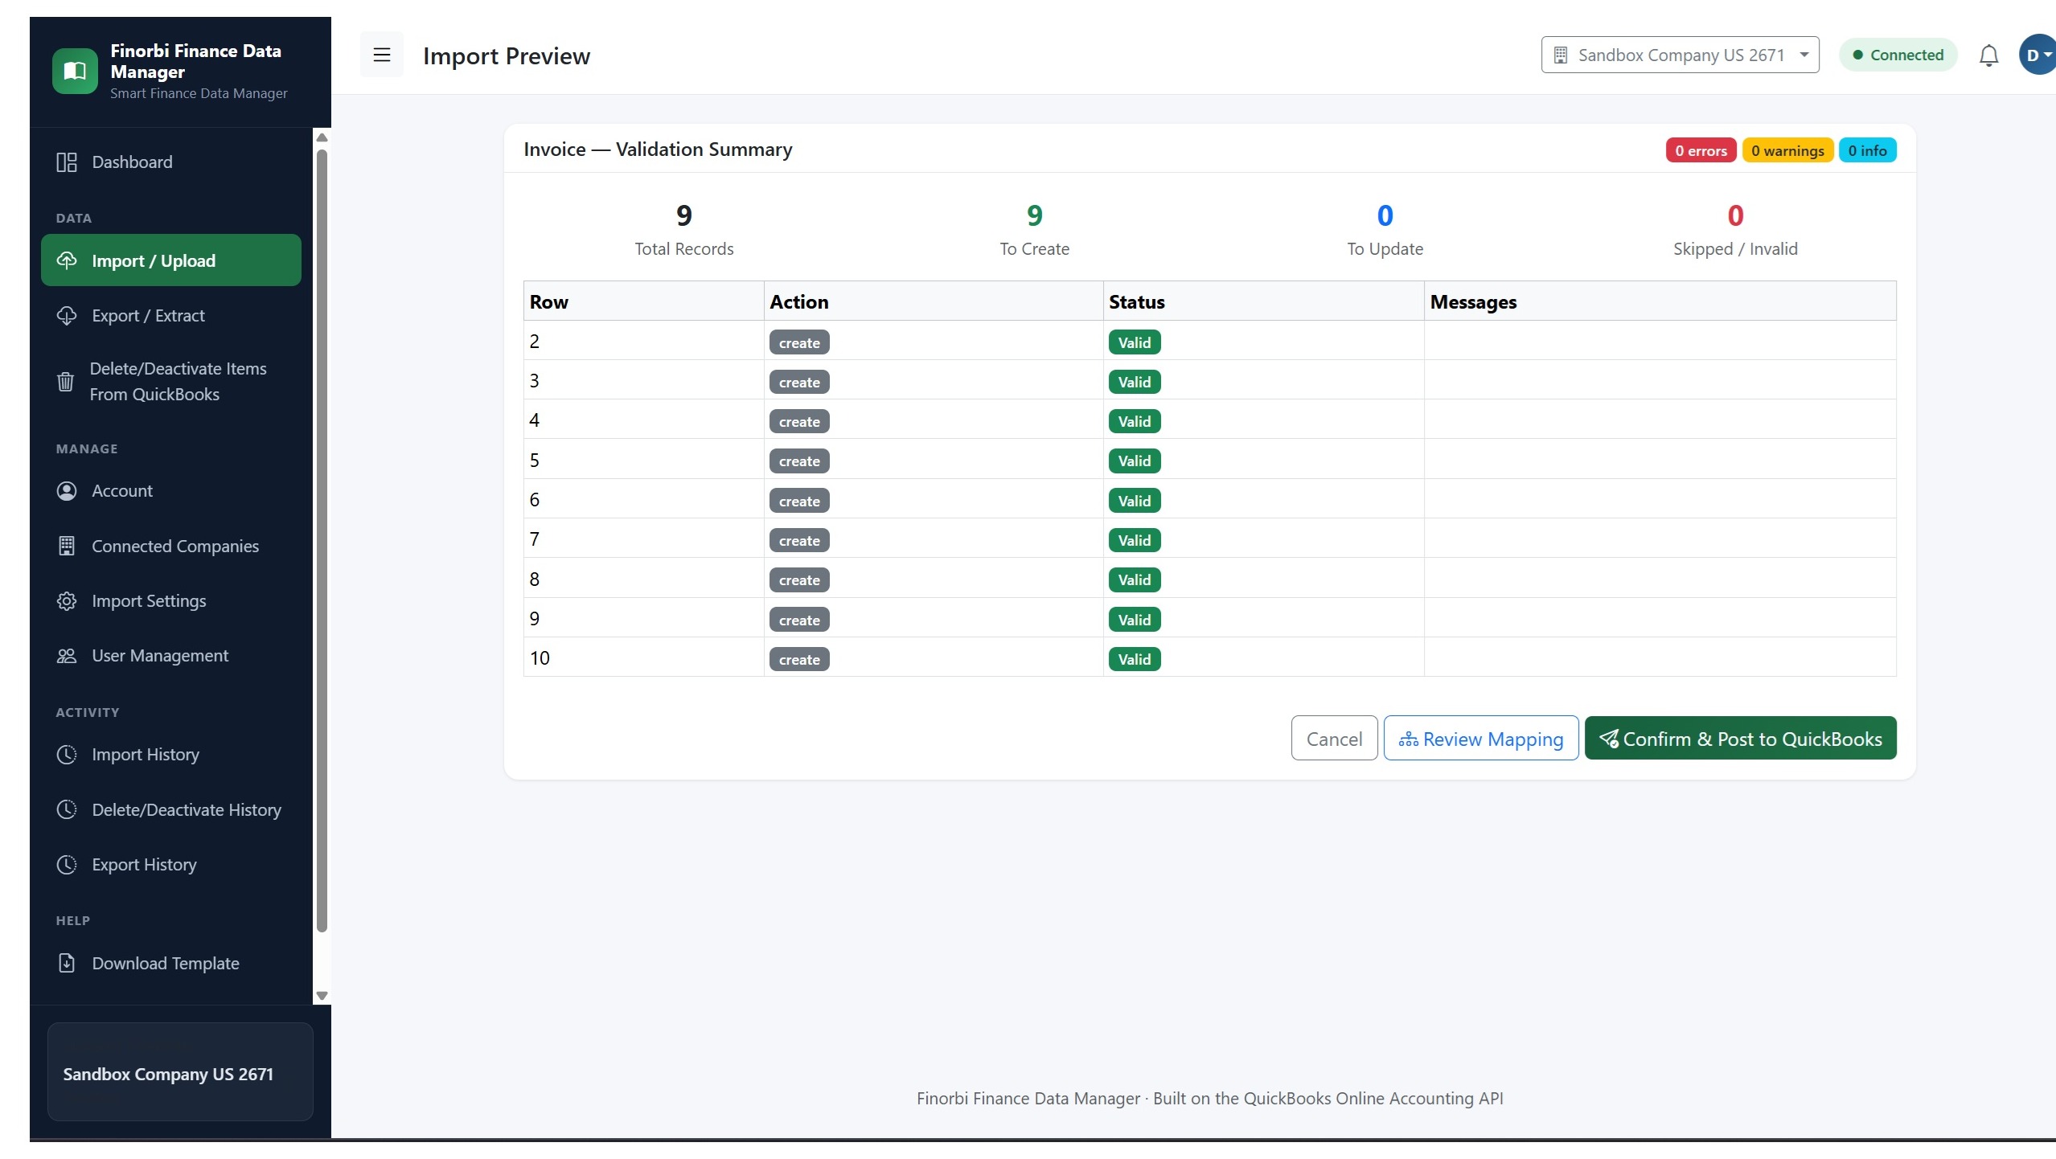The image size is (2056, 1159).
Task: Click the trash icon for Delete/Deactivate Items
Action: [66, 381]
